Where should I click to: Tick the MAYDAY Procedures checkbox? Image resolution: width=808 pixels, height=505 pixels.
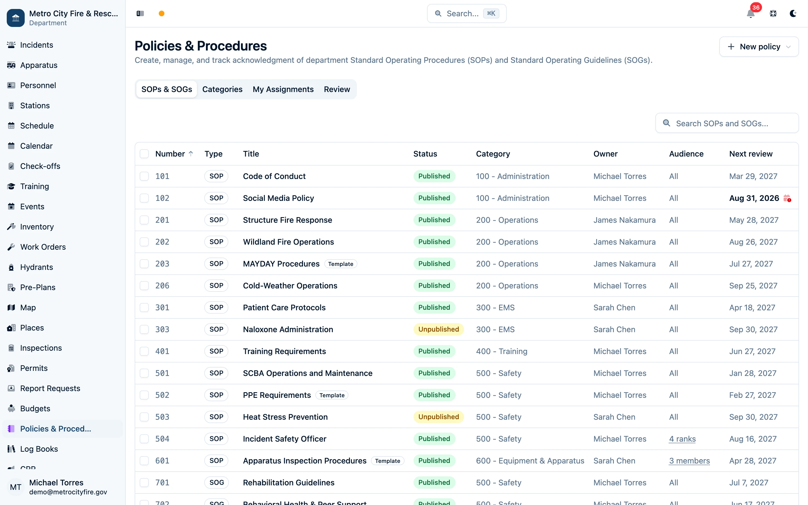point(144,264)
